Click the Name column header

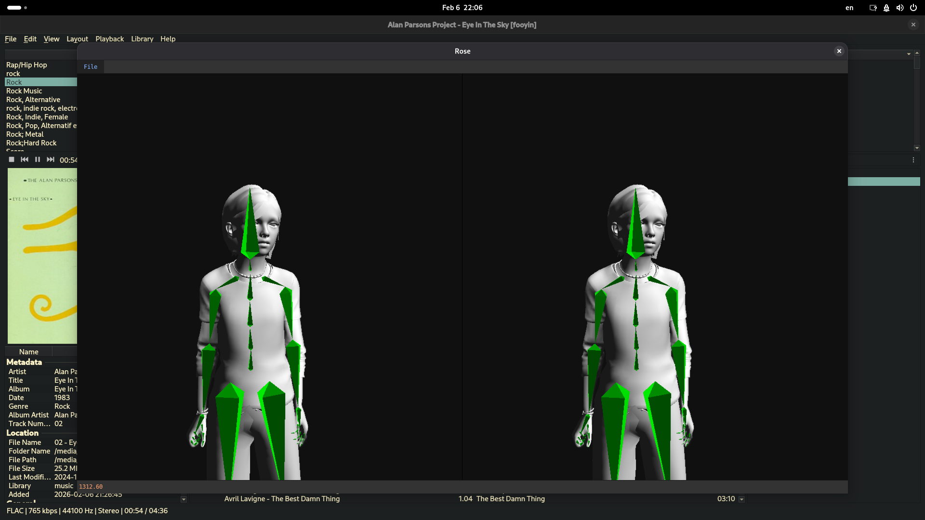29,352
